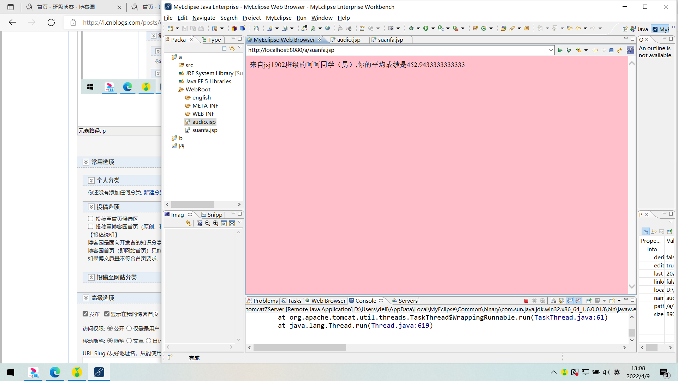Stop page loading in web browser

click(611, 50)
